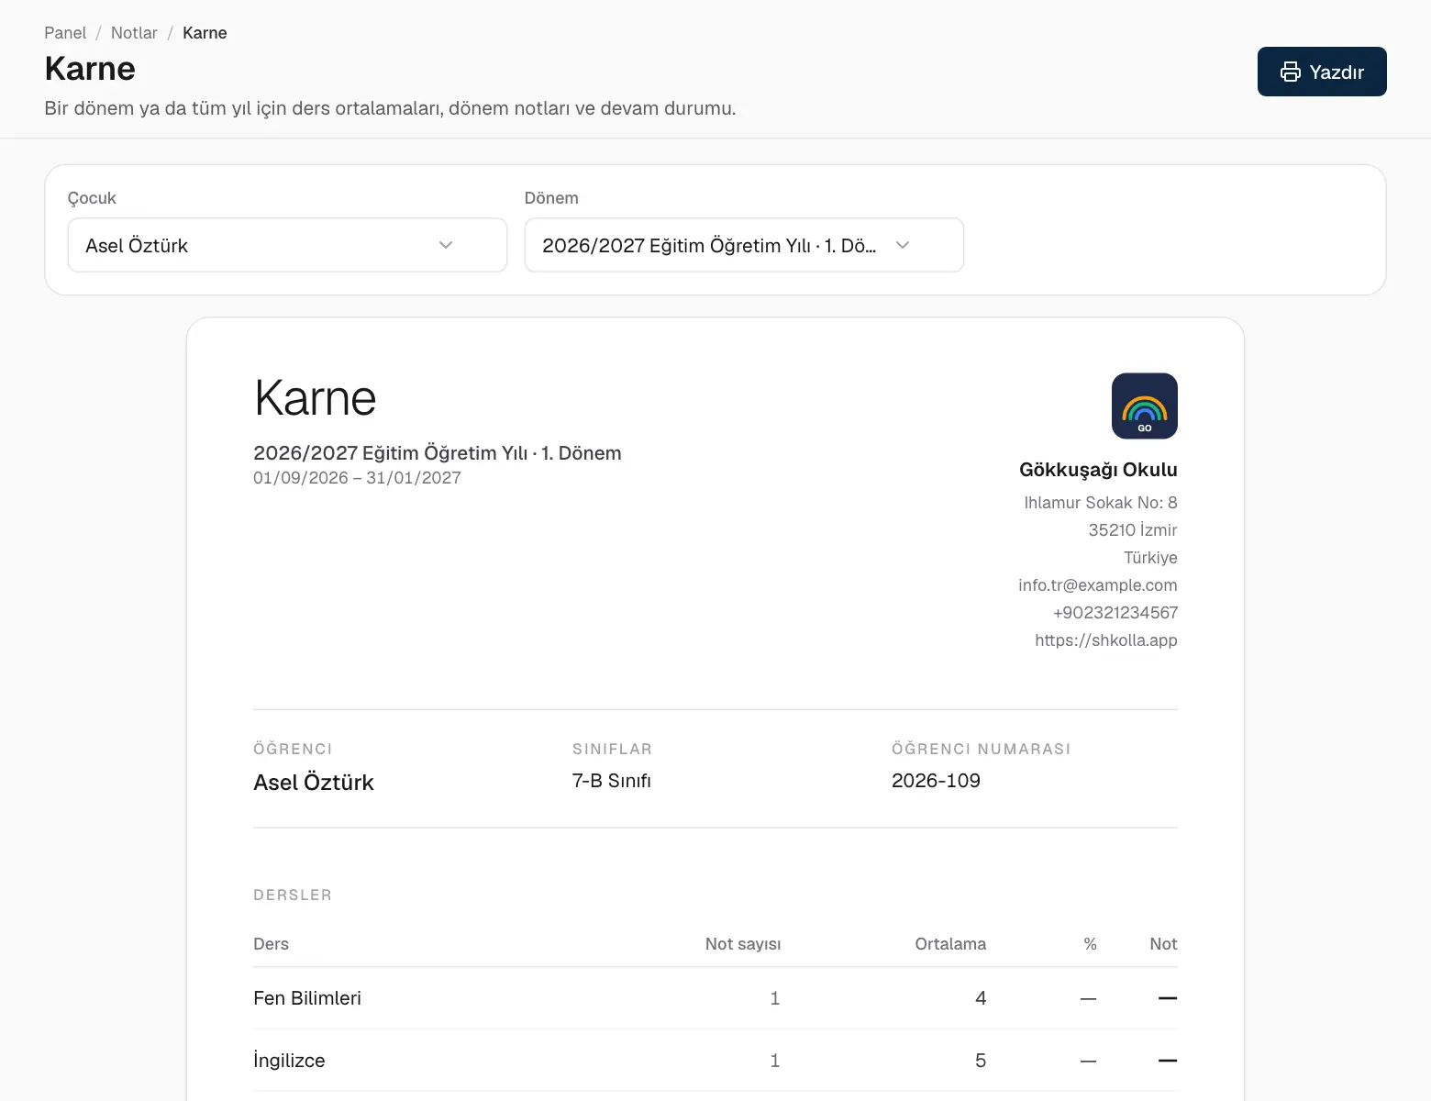Image resolution: width=1431 pixels, height=1101 pixels.
Task: Open Notlar breadcrumb link
Action: click(x=134, y=33)
